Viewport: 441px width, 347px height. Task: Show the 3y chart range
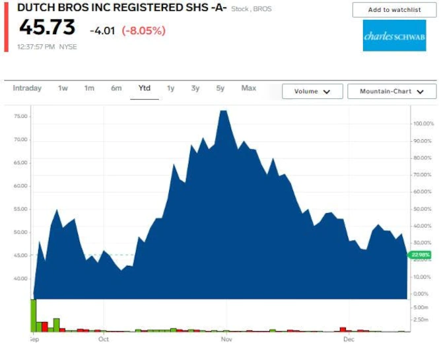pyautogui.click(x=195, y=88)
